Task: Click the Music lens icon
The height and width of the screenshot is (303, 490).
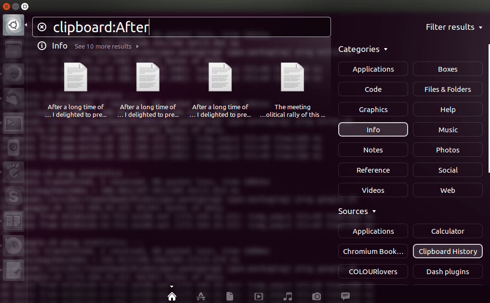Action: coord(288,296)
